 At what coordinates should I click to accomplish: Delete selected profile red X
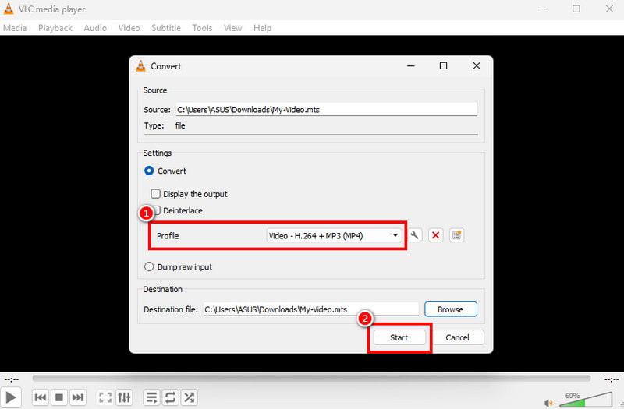click(x=436, y=235)
